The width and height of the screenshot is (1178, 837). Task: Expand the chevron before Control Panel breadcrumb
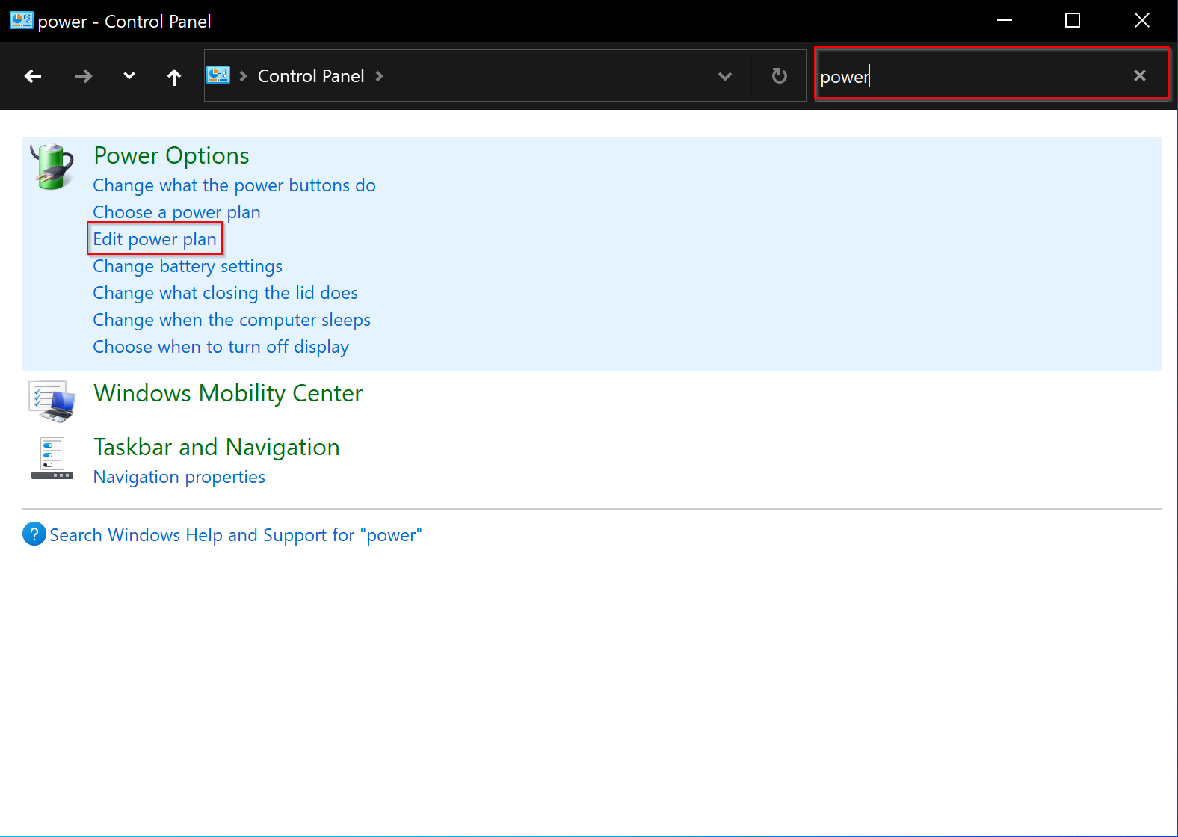tap(243, 76)
